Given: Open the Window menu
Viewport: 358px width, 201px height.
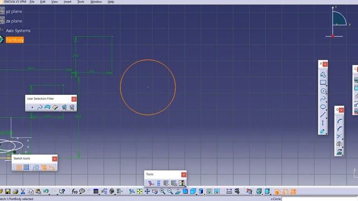Looking at the screenshot, I should click(96, 2).
